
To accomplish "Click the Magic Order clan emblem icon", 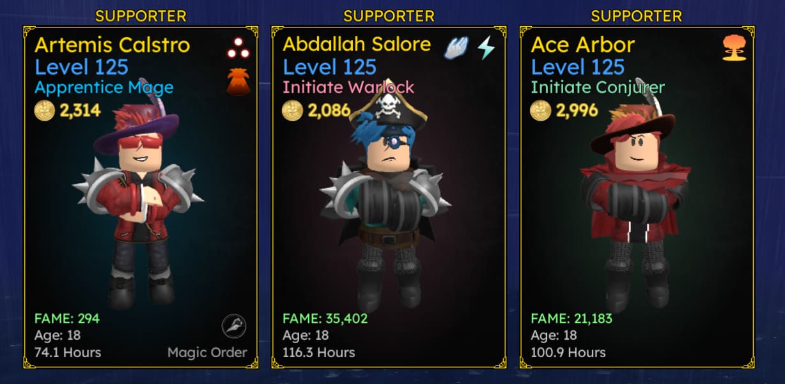I will point(234,326).
